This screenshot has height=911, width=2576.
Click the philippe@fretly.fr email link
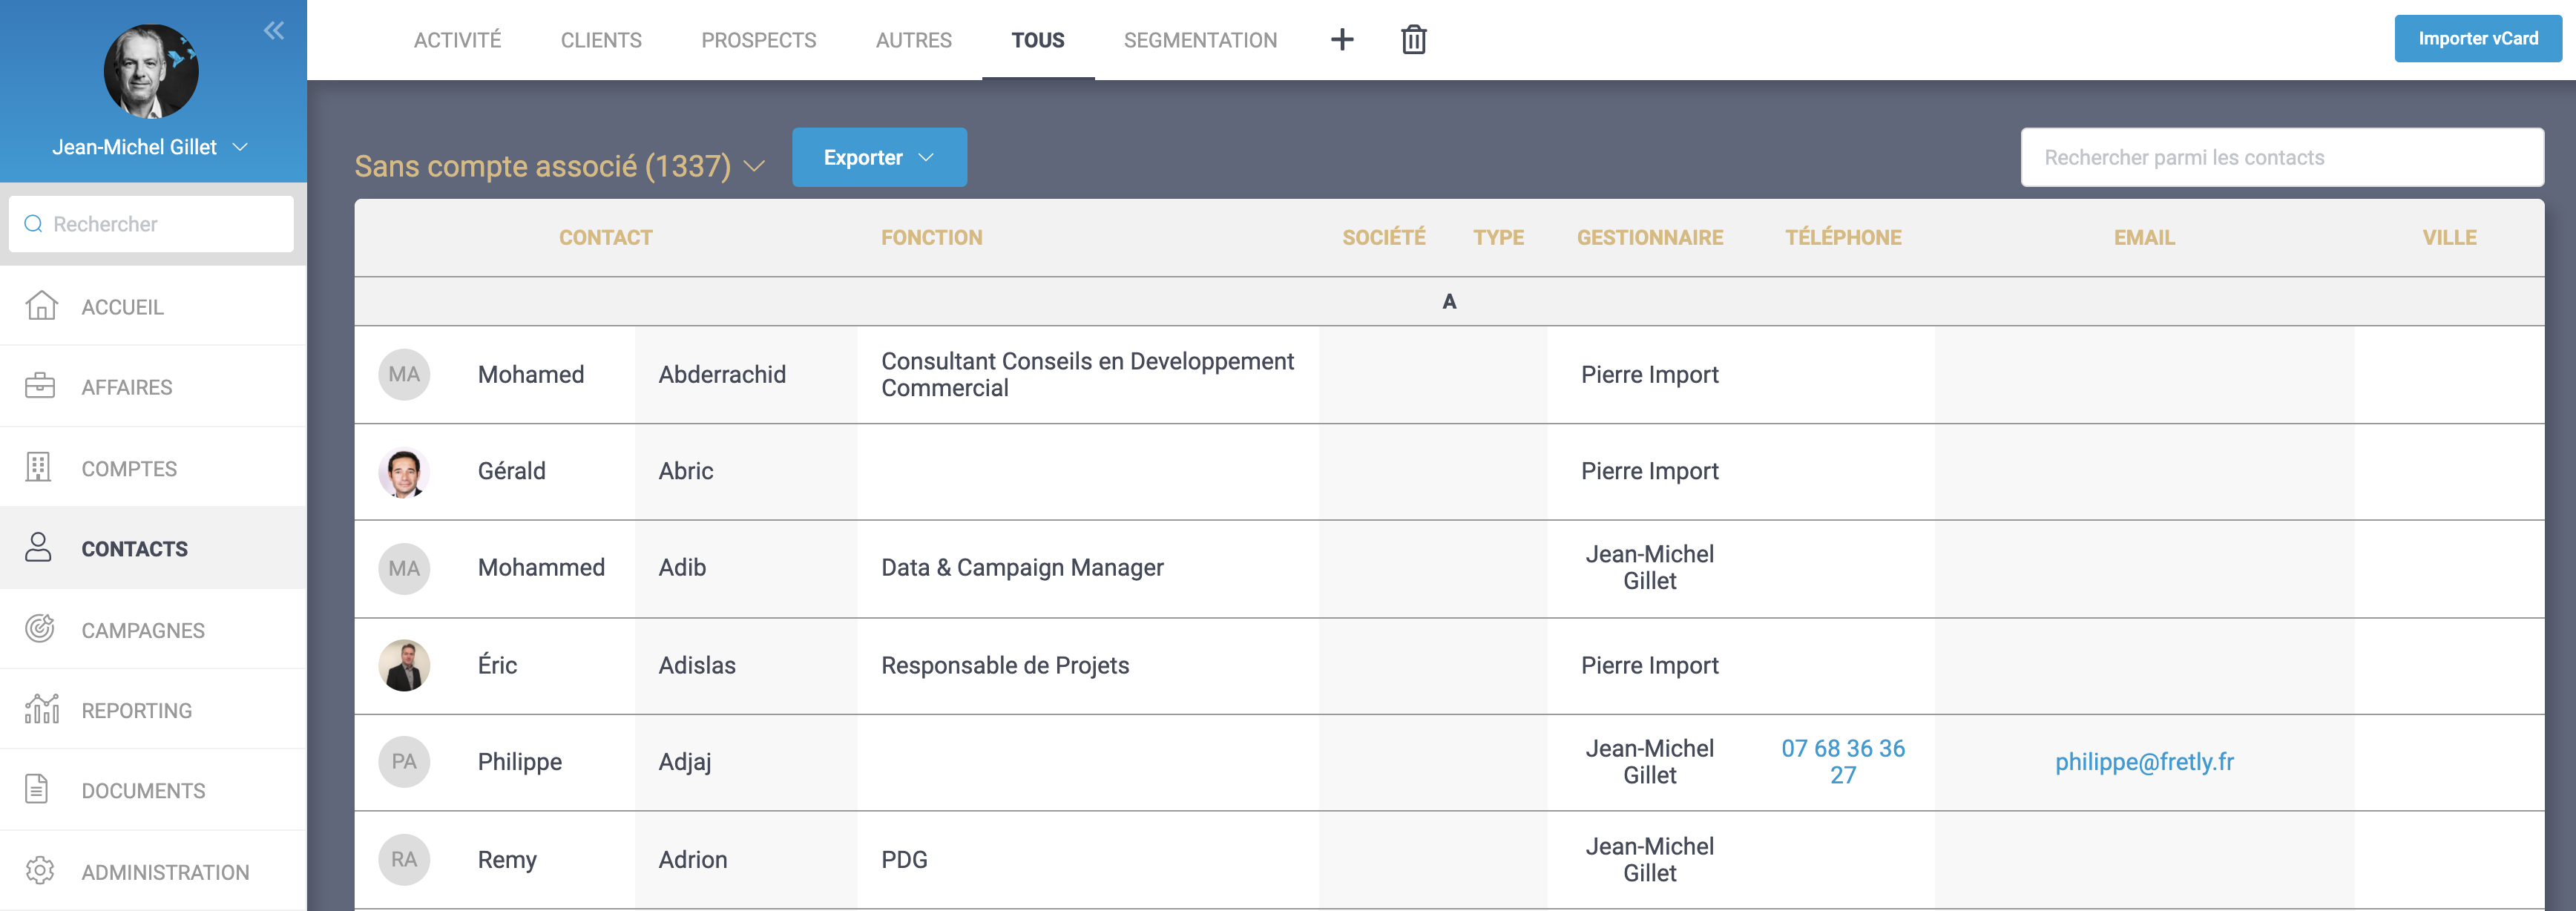click(2143, 762)
